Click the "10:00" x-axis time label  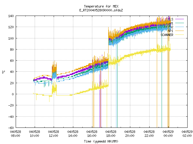[x=35, y=136]
